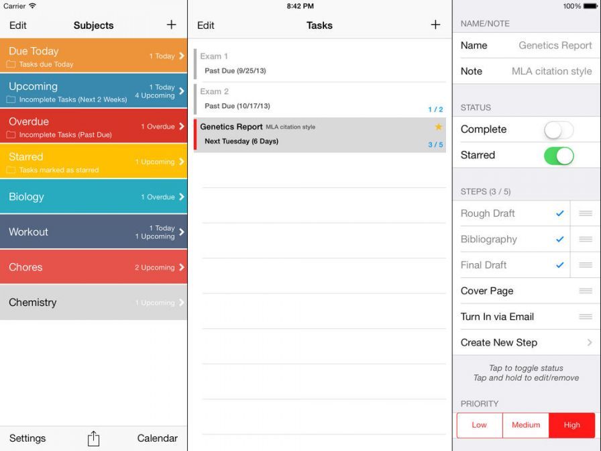This screenshot has height=451, width=601.
Task: Toggle the Complete switch on
Action: (x=559, y=130)
